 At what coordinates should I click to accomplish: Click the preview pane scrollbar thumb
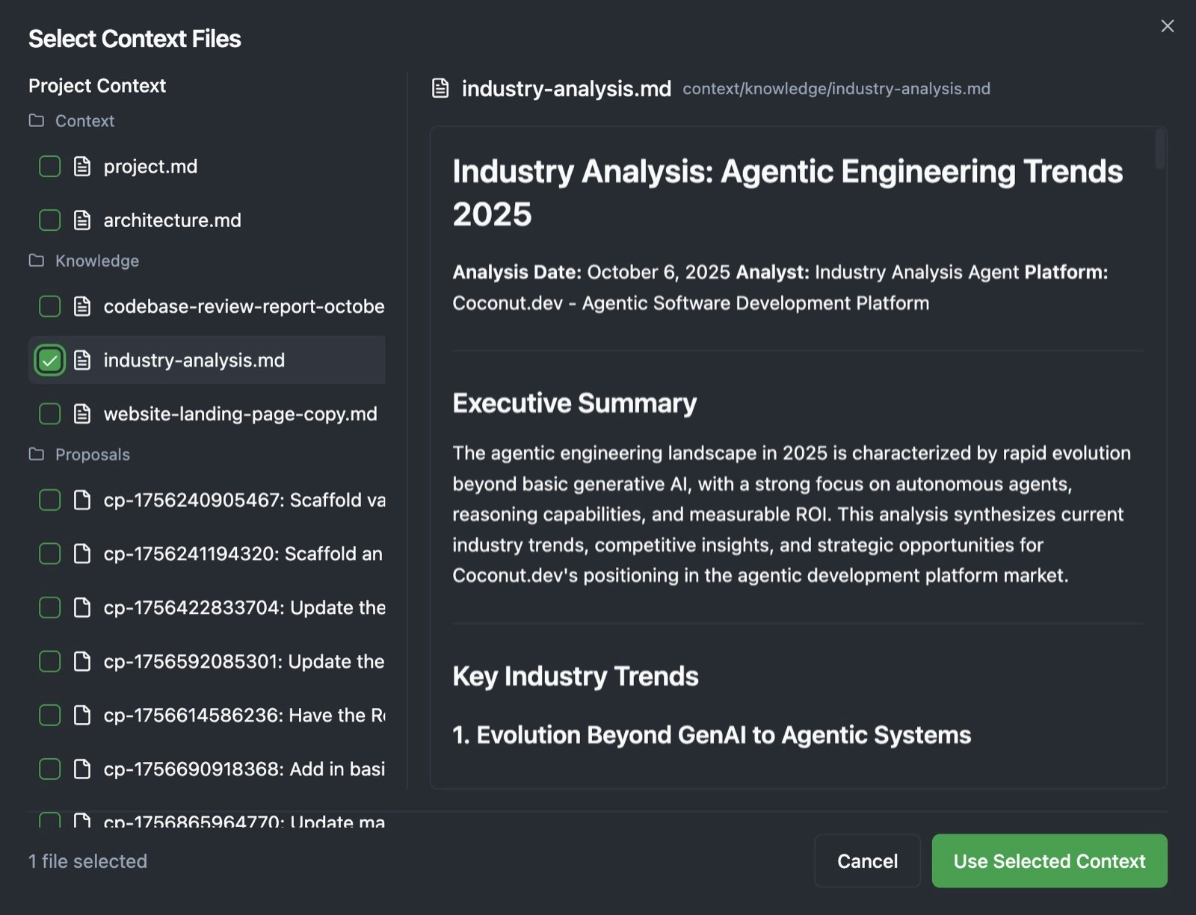click(x=1160, y=149)
